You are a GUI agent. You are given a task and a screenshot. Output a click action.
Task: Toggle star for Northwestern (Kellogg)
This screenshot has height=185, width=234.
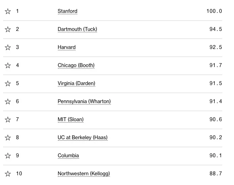[8, 174]
